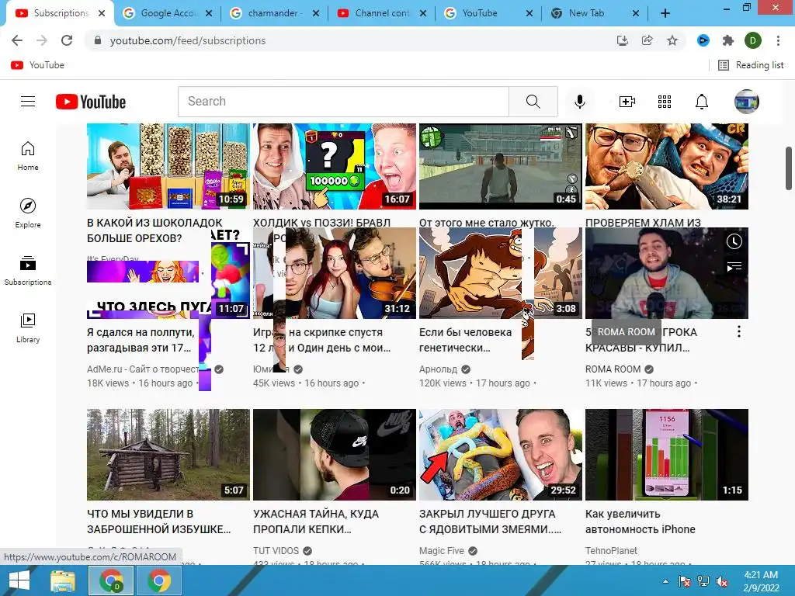The image size is (795, 596).
Task: Close the charmander tab
Action: click(316, 14)
